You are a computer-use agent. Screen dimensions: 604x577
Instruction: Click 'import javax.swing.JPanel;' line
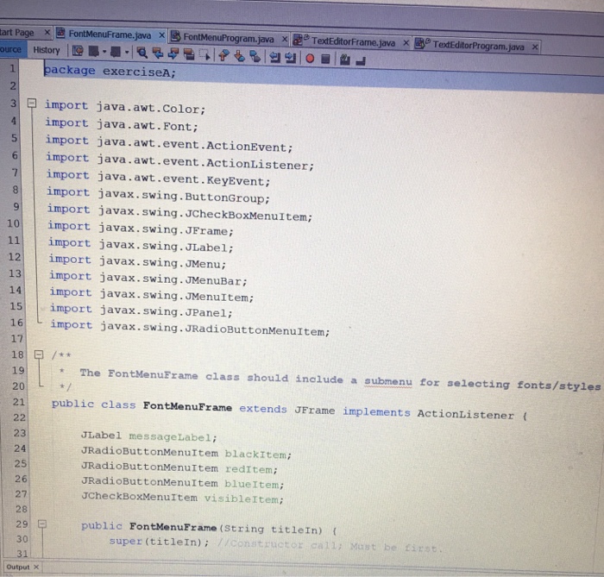pyautogui.click(x=142, y=310)
